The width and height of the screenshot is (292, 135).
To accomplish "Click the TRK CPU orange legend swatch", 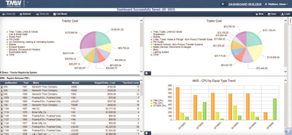I will tap(151, 101).
